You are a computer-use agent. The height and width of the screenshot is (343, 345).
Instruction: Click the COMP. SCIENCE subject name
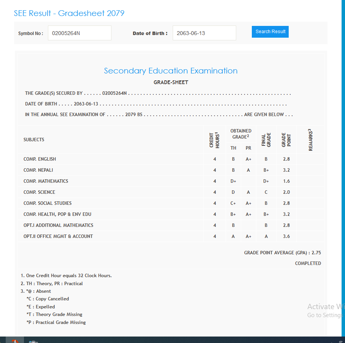click(x=39, y=192)
